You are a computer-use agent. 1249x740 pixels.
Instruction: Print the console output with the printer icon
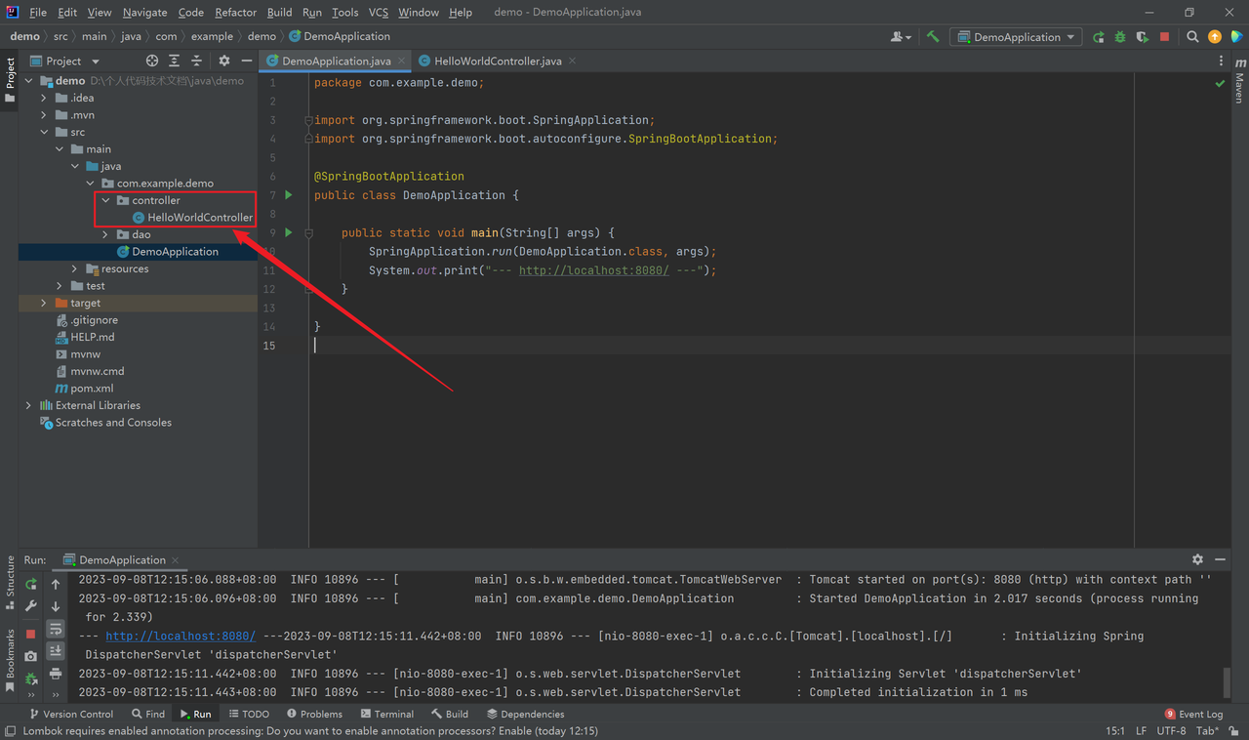56,674
